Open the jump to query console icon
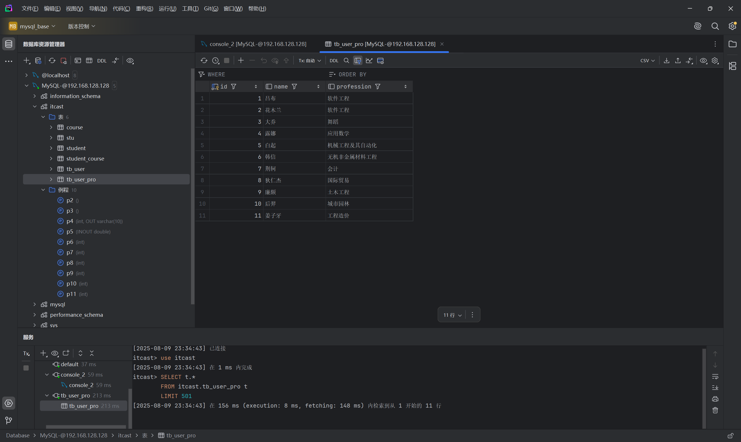The image size is (741, 442). pos(78,60)
